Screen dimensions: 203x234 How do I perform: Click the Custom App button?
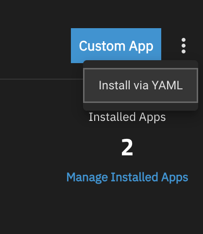tap(116, 46)
